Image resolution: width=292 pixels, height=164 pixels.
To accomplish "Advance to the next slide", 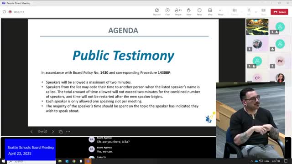I will tap(53, 132).
